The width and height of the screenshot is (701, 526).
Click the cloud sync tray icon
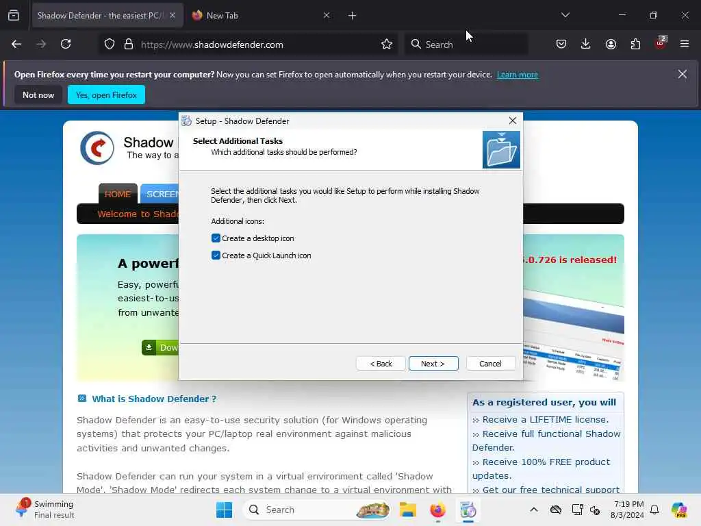(x=556, y=510)
